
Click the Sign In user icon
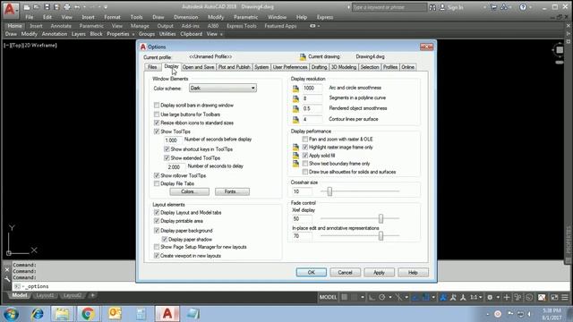pyautogui.click(x=442, y=7)
